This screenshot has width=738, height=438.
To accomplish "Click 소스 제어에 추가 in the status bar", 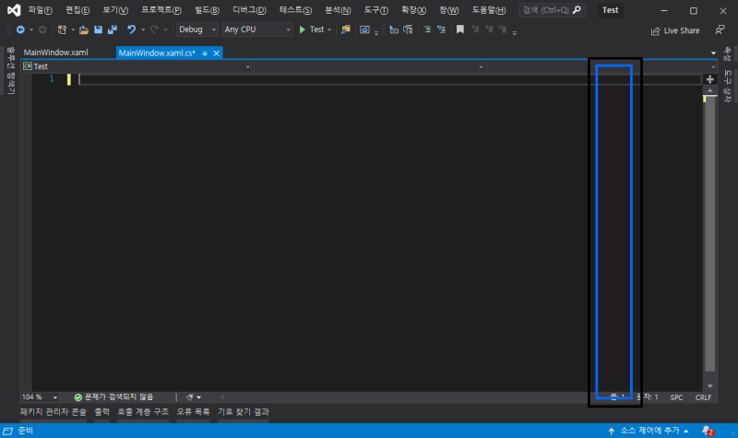I will tap(649, 431).
